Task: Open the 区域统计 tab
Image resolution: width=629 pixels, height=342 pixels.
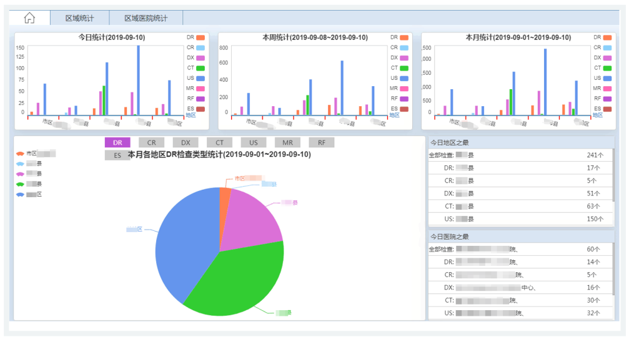Action: pos(79,18)
